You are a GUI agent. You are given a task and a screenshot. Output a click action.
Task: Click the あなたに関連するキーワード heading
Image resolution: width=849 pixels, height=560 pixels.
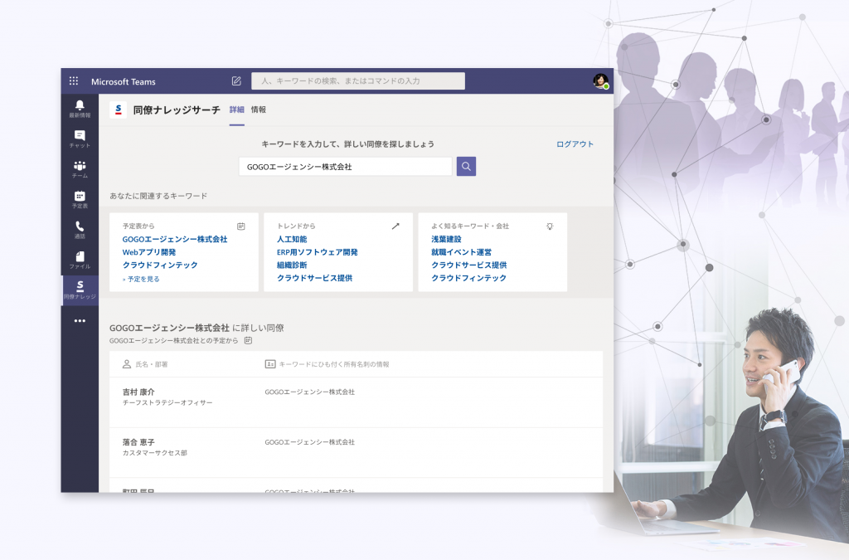click(x=158, y=196)
